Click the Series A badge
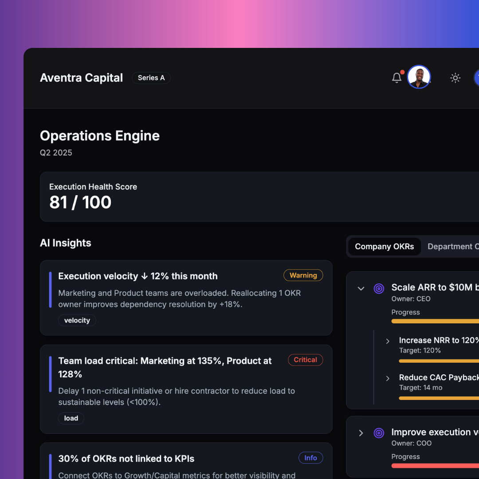 pyautogui.click(x=151, y=78)
